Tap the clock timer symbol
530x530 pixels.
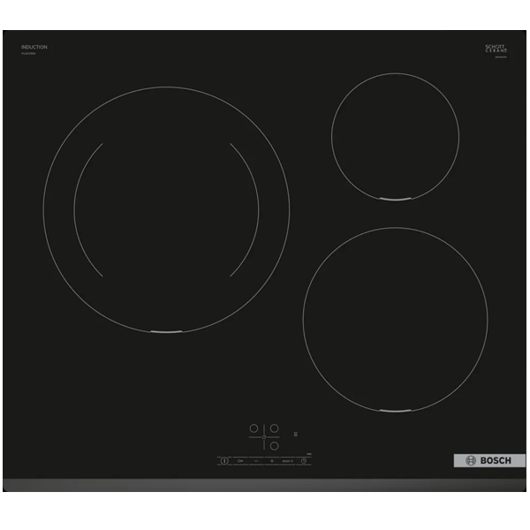point(304,461)
